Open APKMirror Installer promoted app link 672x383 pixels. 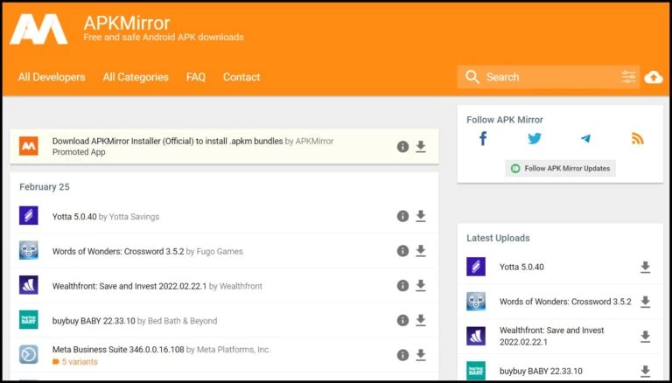(x=167, y=141)
